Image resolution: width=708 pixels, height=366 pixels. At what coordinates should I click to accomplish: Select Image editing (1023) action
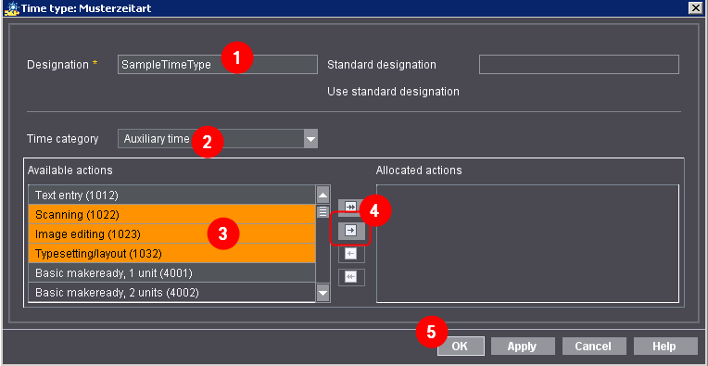(171, 234)
